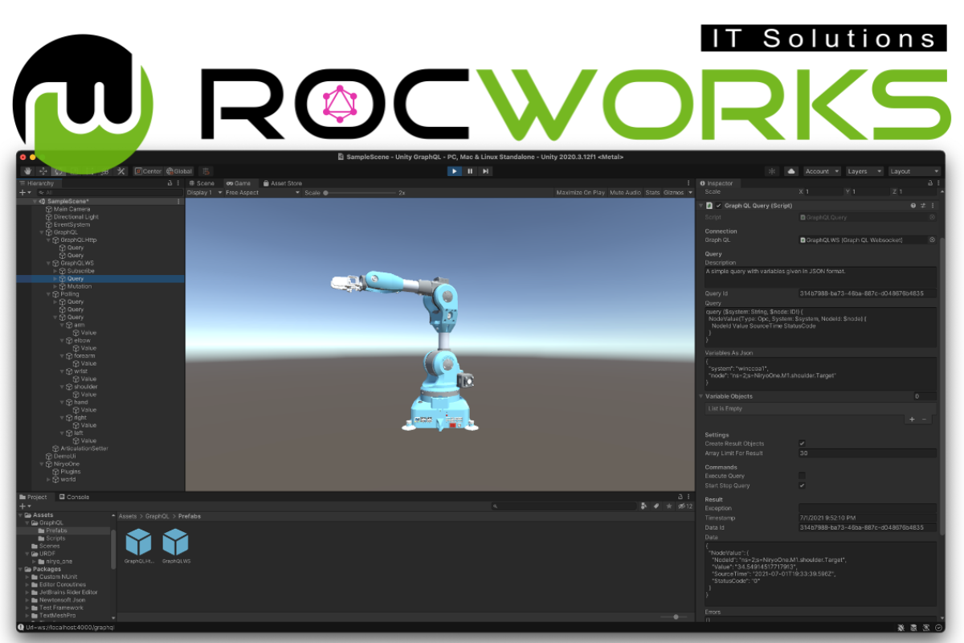The width and height of the screenshot is (964, 643).
Task: Select the Move tool in the toolbar
Action: coord(43,171)
